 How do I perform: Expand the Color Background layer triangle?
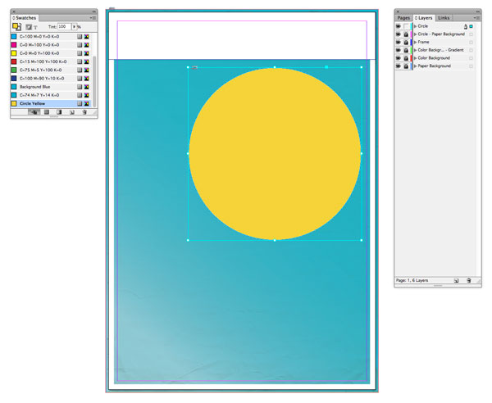[x=416, y=58]
